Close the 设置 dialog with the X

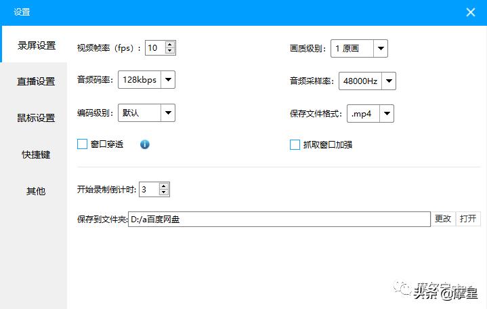point(471,12)
